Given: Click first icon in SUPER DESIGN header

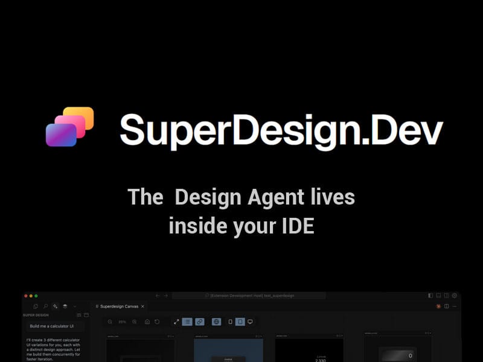Looking at the screenshot, I should [x=79, y=315].
